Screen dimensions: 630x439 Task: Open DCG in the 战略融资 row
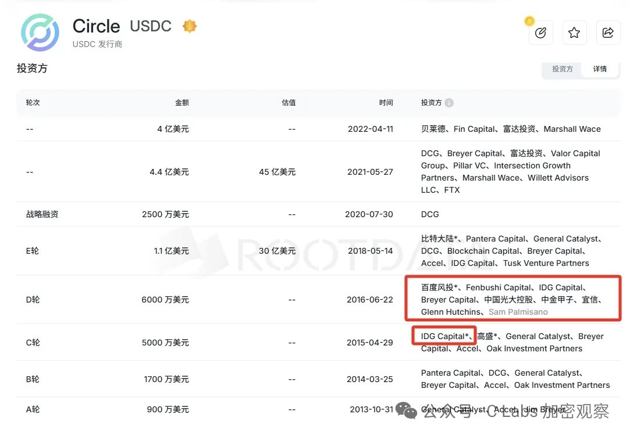coord(430,214)
